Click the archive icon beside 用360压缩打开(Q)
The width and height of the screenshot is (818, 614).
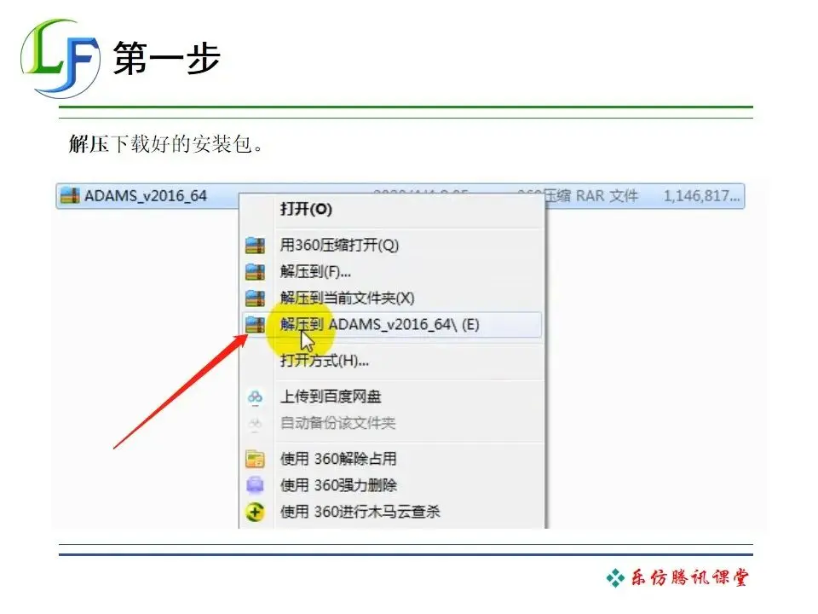(x=255, y=246)
